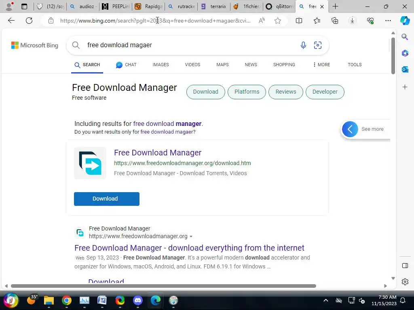Switch to the PEEPLink browser tab

click(116, 6)
